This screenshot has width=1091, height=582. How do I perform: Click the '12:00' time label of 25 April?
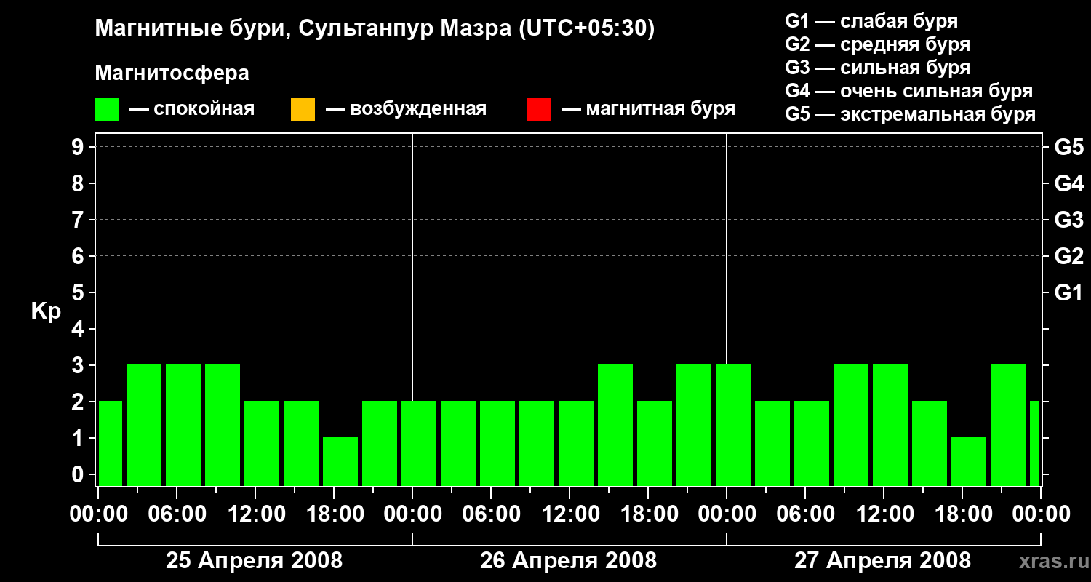coord(255,514)
